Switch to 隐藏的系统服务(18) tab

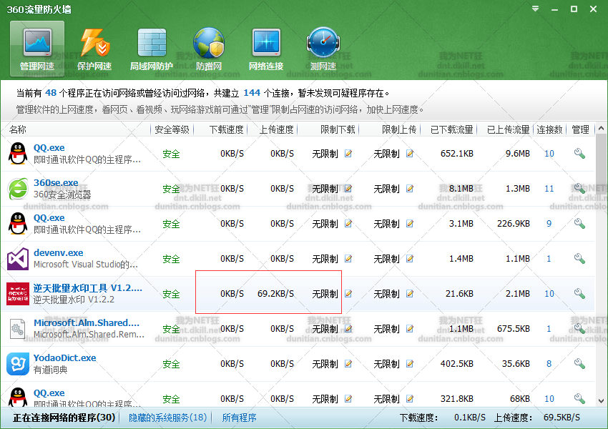168,418
